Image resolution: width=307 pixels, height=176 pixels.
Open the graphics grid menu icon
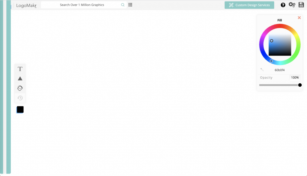[x=130, y=5]
